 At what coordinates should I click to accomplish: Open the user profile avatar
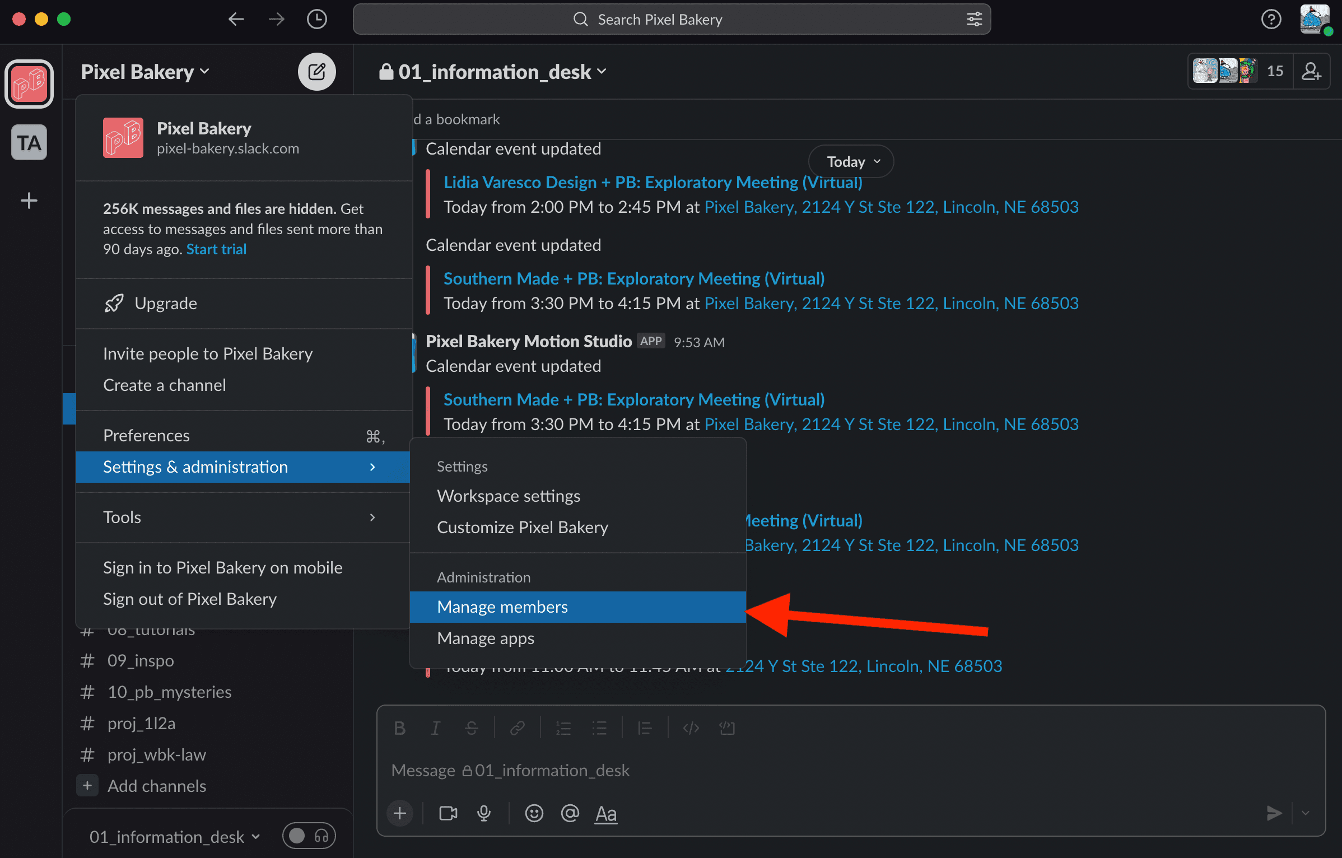click(x=1315, y=20)
